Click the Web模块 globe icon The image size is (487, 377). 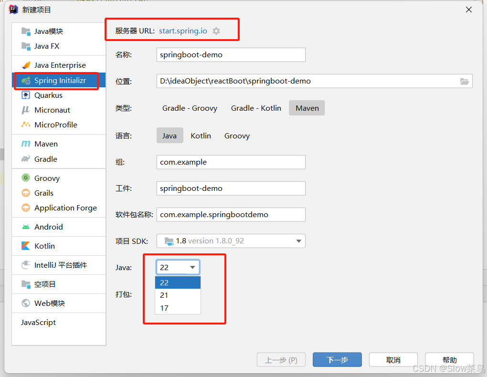point(26,303)
